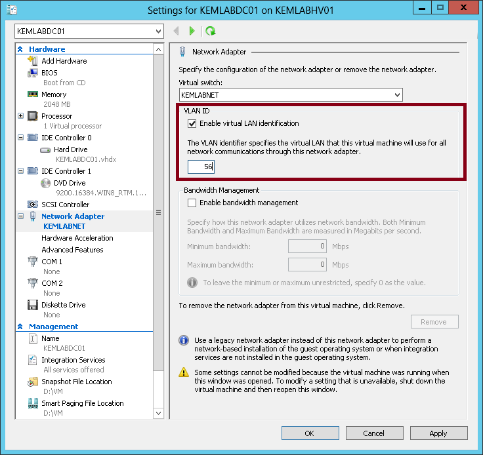Click the Minimum bandwidth field
483x455 pixels.
click(x=307, y=247)
